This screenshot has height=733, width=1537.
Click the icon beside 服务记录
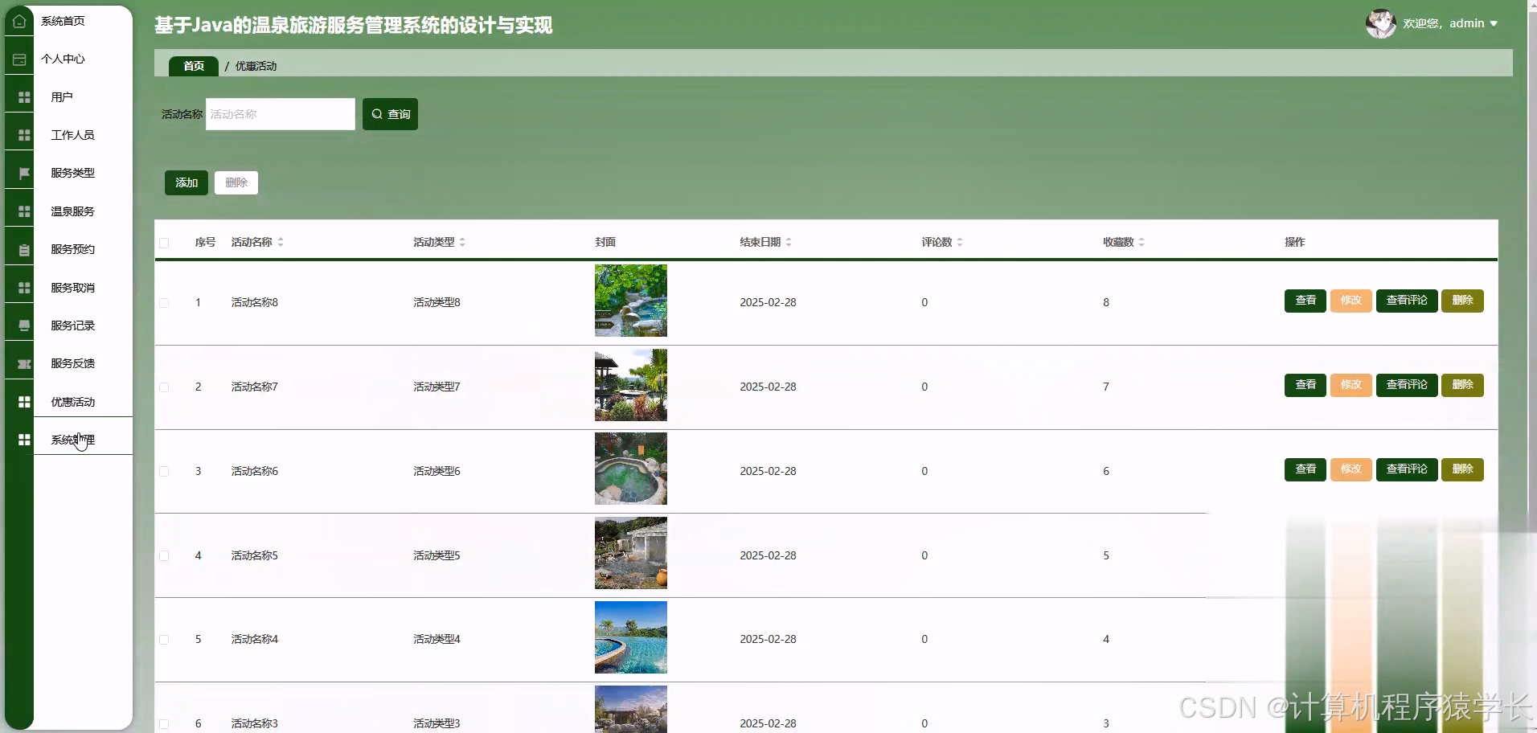24,326
